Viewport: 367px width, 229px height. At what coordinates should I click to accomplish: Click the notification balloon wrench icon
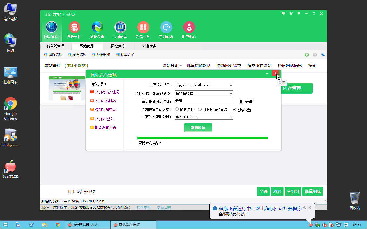point(304,208)
